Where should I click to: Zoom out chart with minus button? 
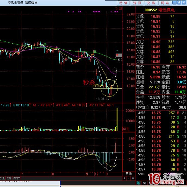129,178
